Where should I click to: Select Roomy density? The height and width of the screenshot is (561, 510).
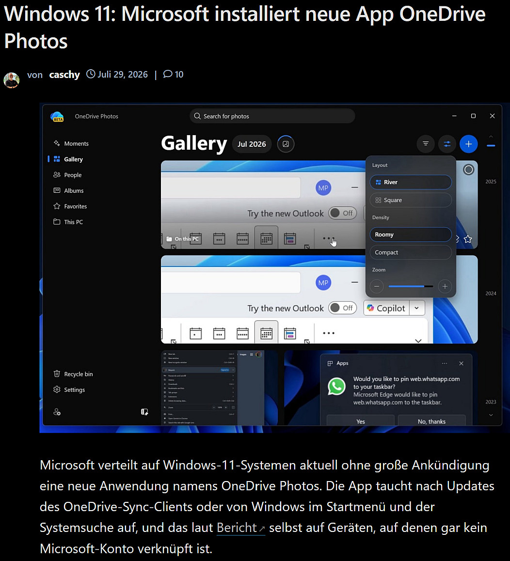pos(411,234)
